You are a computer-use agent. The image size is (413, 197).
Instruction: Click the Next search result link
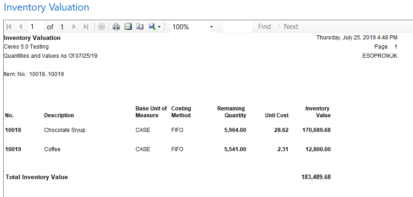click(x=291, y=27)
